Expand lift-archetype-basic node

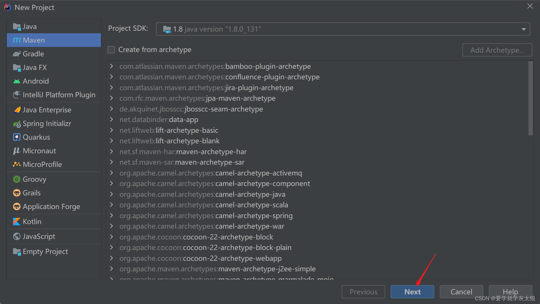point(112,130)
